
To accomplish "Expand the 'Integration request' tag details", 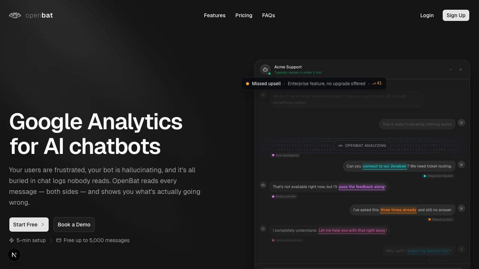I will point(438,176).
